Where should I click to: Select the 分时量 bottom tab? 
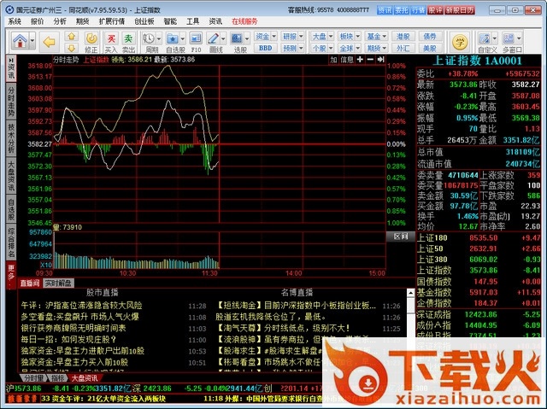pyautogui.click(x=34, y=378)
